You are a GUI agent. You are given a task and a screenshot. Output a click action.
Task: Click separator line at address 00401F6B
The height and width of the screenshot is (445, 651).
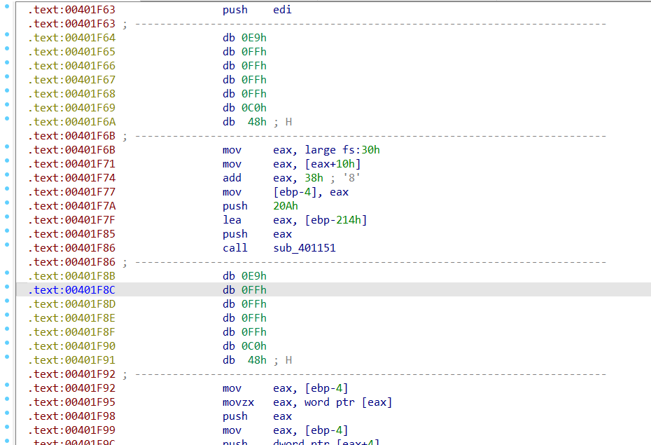[x=371, y=136]
